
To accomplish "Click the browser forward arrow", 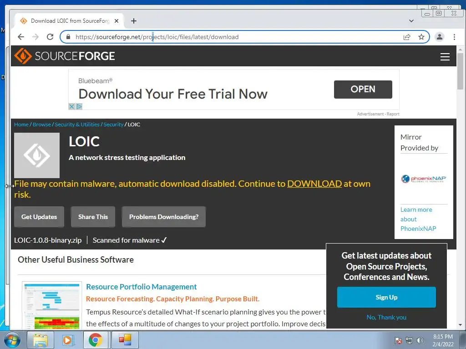I will pos(35,37).
